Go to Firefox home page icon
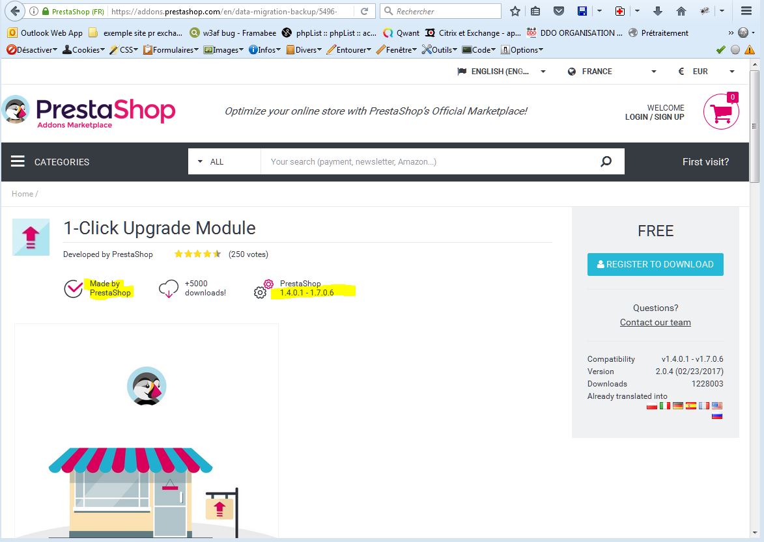The image size is (764, 542). click(681, 11)
